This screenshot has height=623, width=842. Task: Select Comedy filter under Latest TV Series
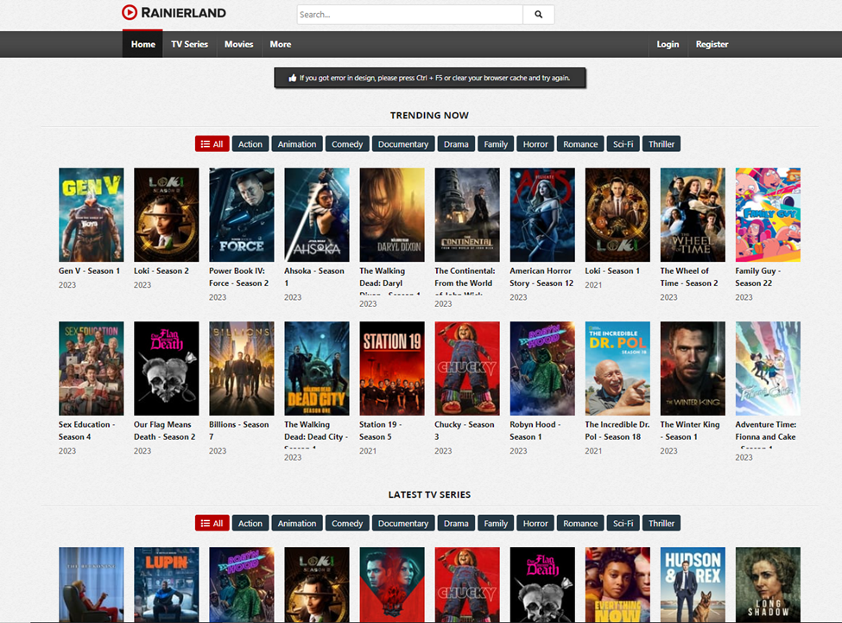click(x=347, y=523)
